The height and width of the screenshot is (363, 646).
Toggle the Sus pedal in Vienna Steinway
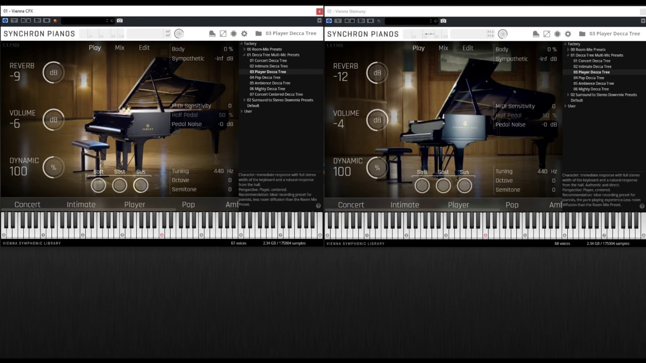tap(464, 186)
